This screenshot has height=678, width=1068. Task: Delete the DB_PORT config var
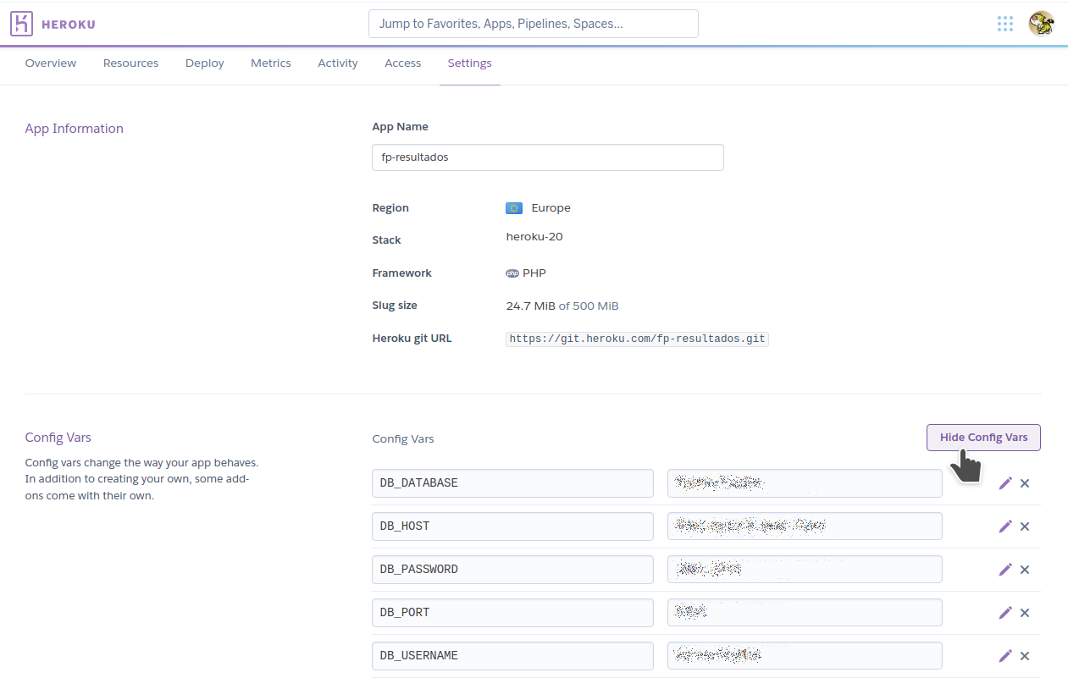point(1025,613)
